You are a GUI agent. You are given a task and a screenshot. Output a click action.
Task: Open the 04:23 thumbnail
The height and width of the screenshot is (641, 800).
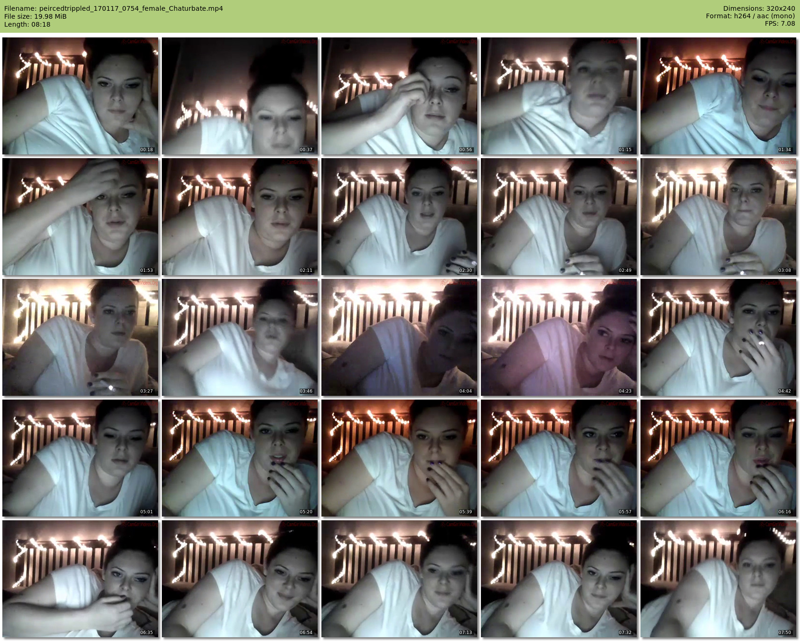559,337
